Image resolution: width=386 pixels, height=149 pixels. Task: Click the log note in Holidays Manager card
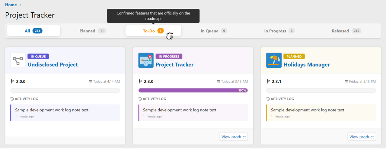coord(321,113)
